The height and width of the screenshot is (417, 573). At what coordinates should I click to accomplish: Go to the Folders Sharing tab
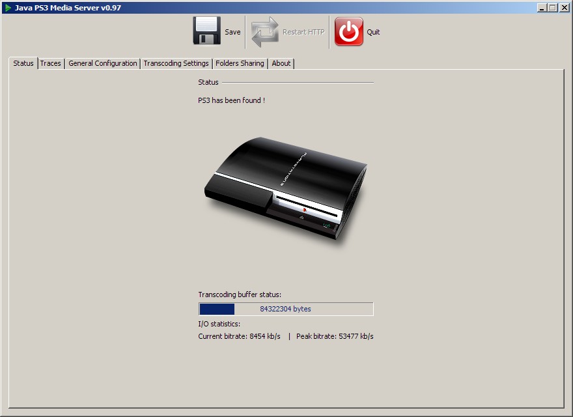tap(240, 63)
